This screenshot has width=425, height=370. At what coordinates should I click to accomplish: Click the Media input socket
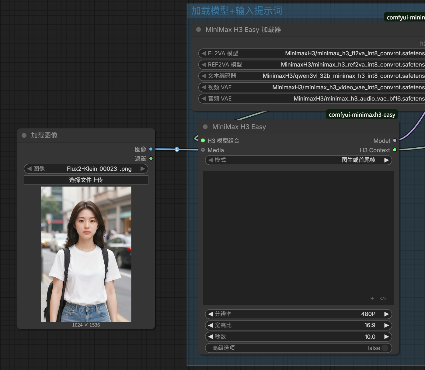point(203,150)
